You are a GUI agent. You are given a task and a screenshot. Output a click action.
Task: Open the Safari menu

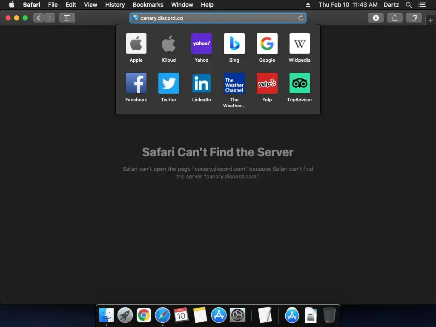click(x=32, y=5)
